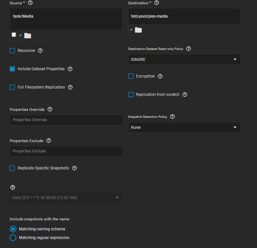
Task: Expand the source folder tree arrow
Action: [x=21, y=35]
